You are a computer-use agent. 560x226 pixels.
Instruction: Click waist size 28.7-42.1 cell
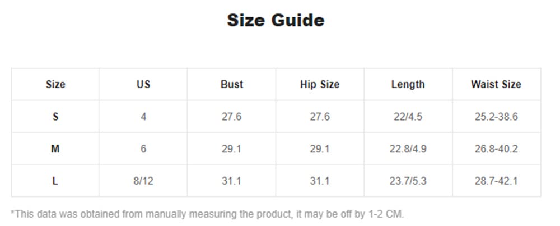coord(496,181)
